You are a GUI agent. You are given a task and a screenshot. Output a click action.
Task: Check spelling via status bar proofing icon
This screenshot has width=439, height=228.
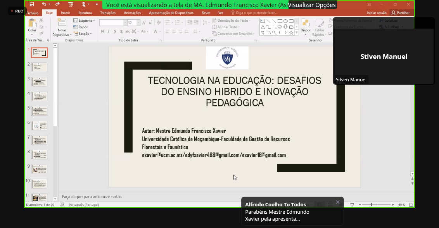click(x=62, y=204)
